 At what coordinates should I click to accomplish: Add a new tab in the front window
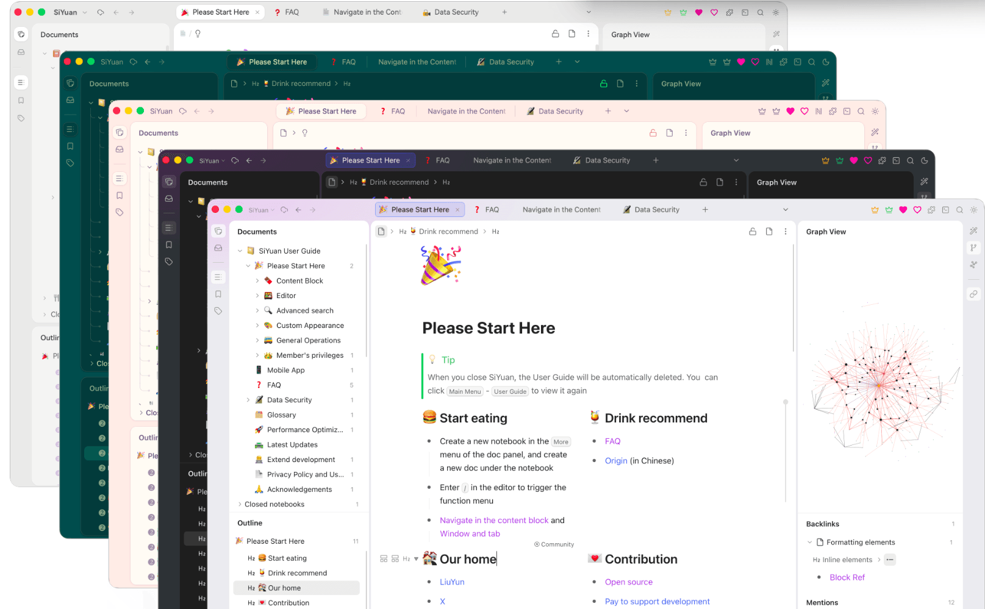point(705,210)
